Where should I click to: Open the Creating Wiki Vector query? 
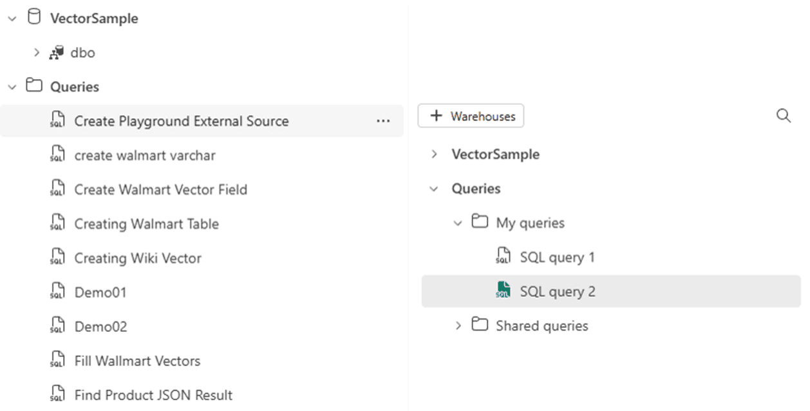tap(138, 258)
